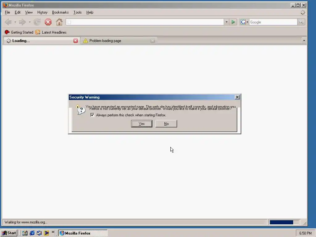Image resolution: width=316 pixels, height=237 pixels.
Task: Click the window resize grip corner
Action: [x=305, y=223]
